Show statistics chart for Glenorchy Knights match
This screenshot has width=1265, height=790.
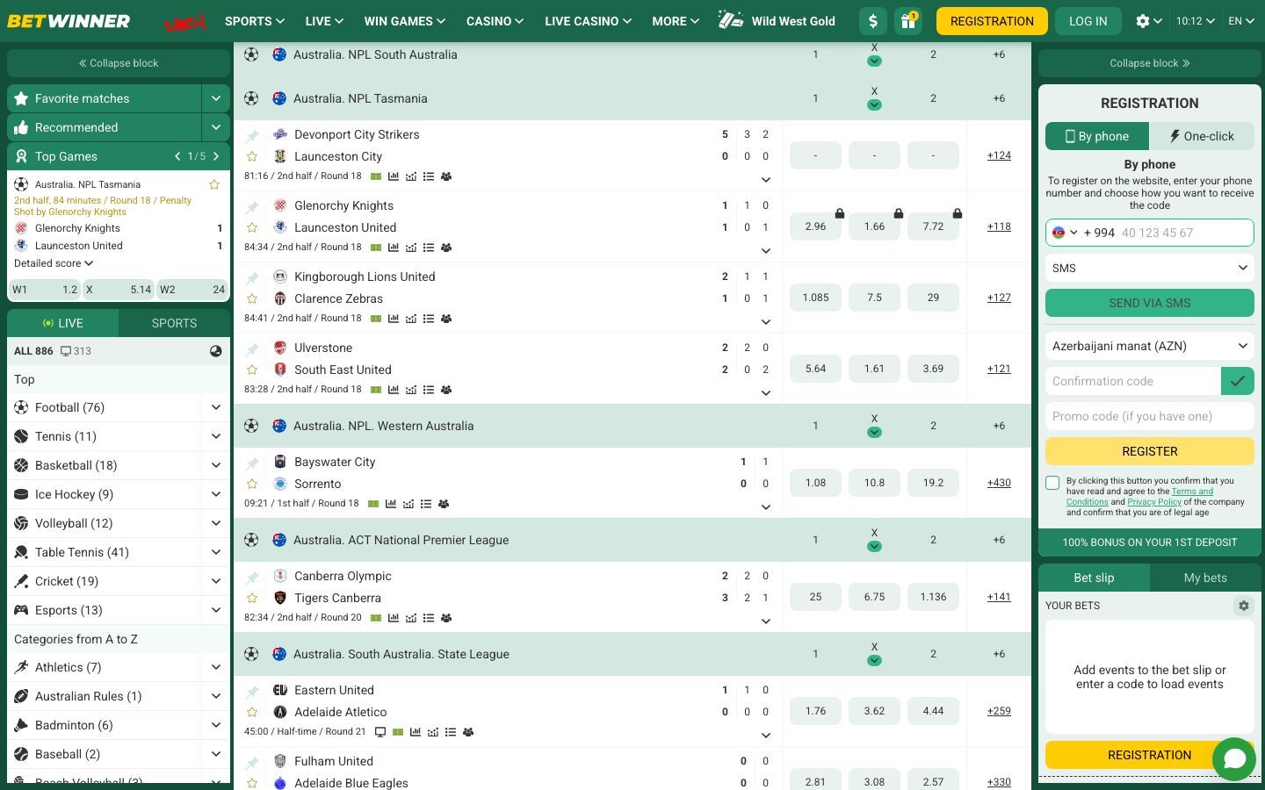pos(394,248)
